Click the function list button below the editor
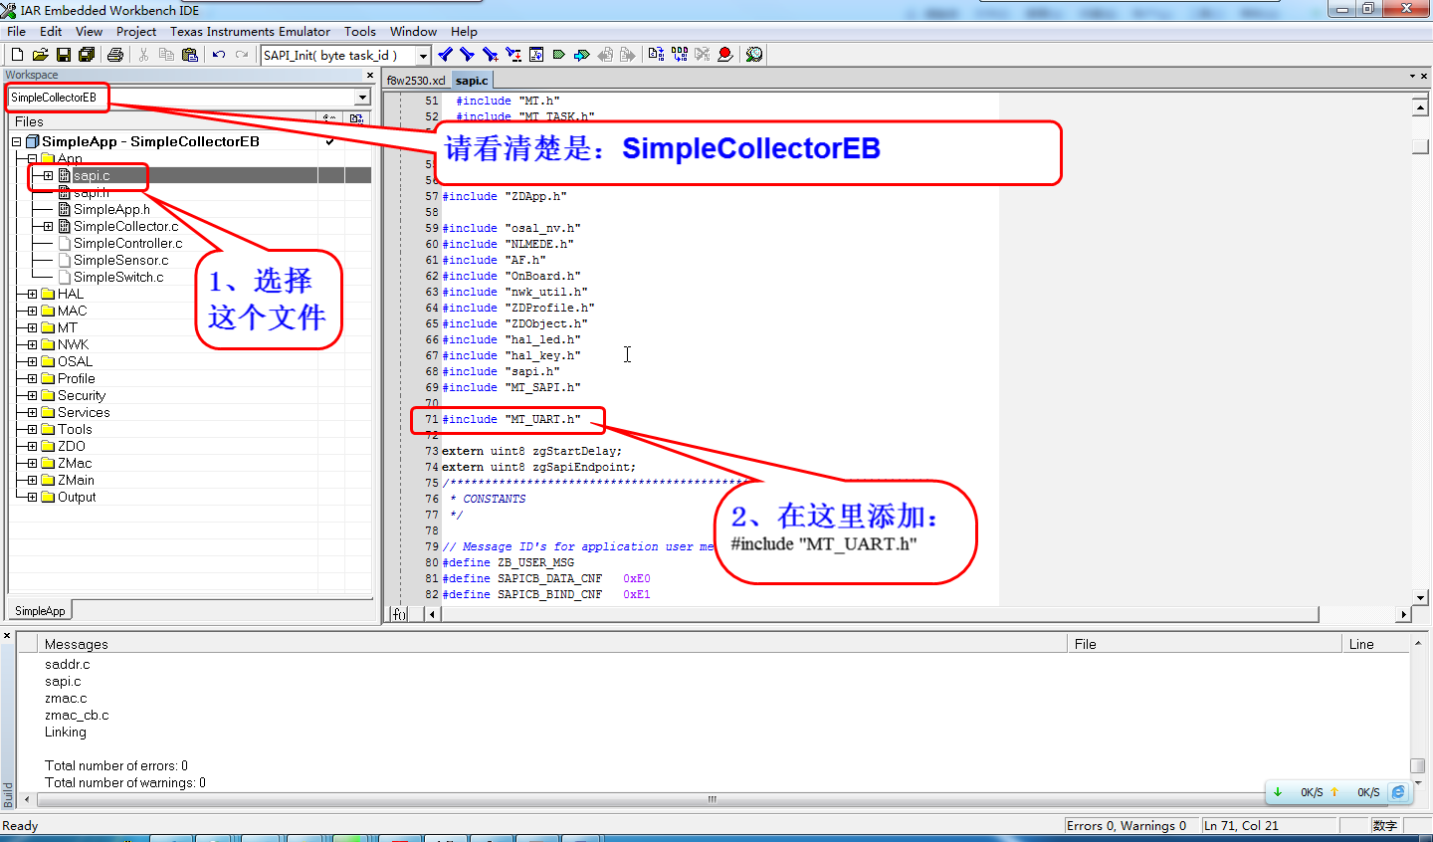 (x=399, y=614)
